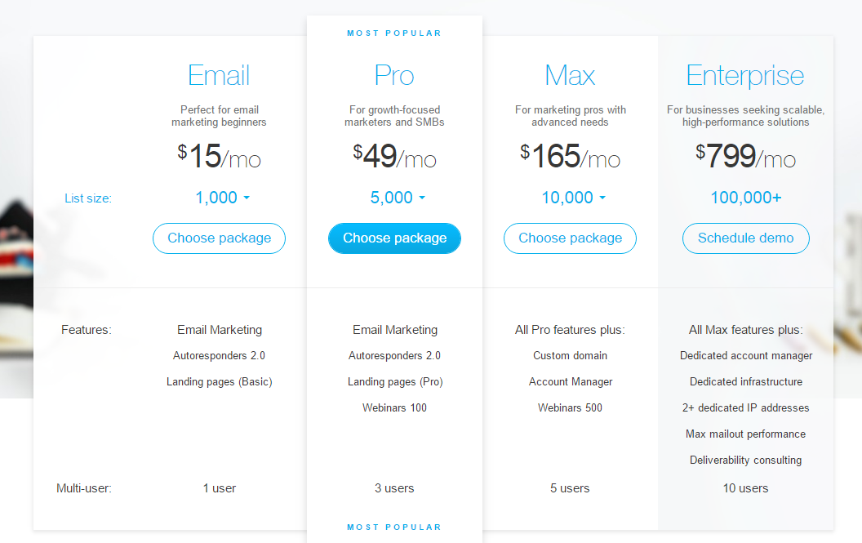
Task: Click the highlighted Pro Choose package button
Action: (x=394, y=238)
